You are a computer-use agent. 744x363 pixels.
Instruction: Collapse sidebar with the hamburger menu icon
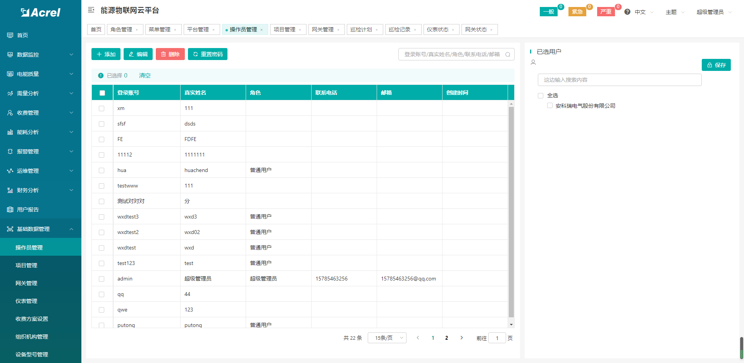click(x=91, y=10)
